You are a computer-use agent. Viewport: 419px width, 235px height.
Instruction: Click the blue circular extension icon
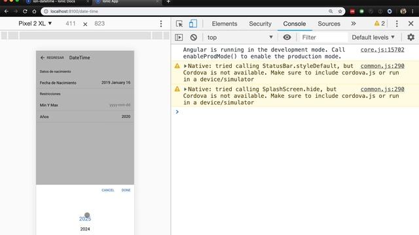click(x=390, y=12)
